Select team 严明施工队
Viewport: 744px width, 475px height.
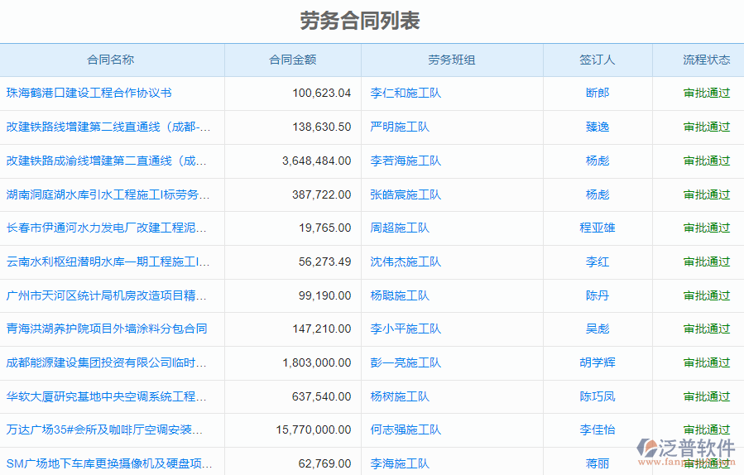(x=400, y=127)
